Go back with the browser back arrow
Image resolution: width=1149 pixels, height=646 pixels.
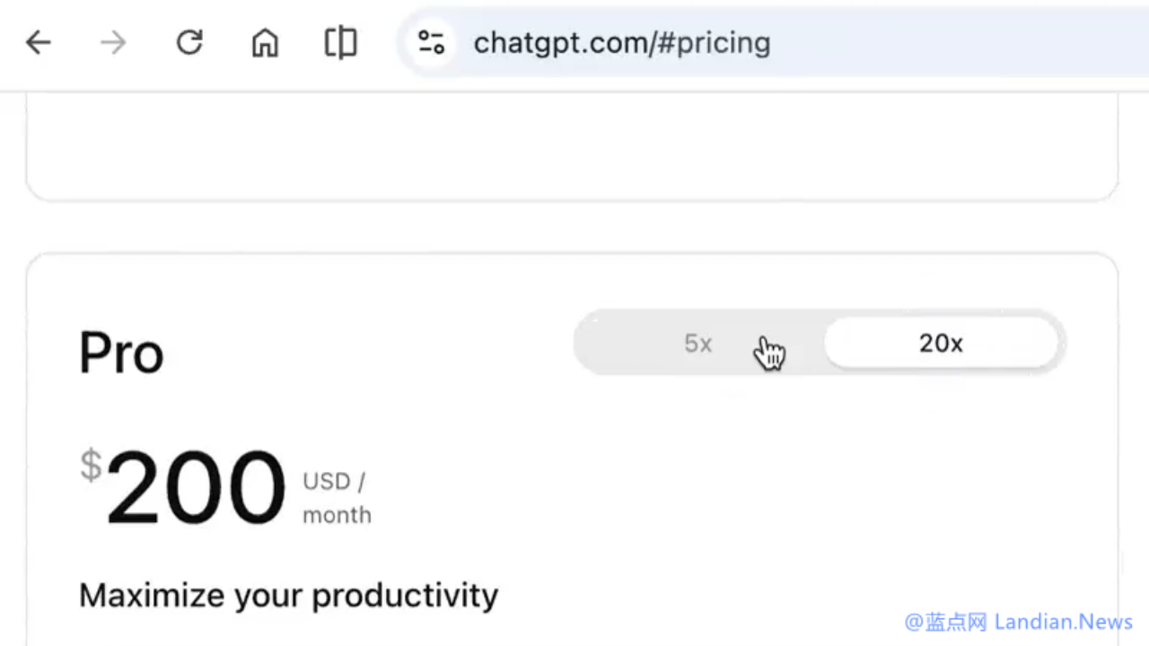38,42
